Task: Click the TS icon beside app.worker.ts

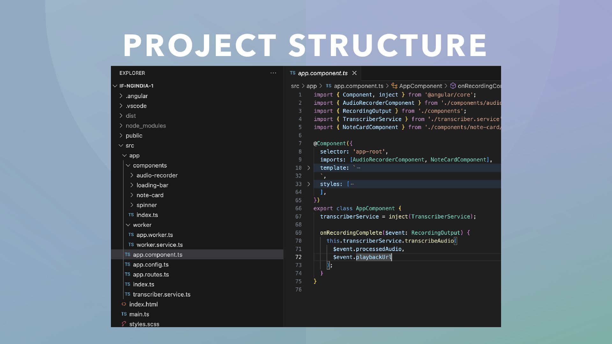Action: (131, 235)
